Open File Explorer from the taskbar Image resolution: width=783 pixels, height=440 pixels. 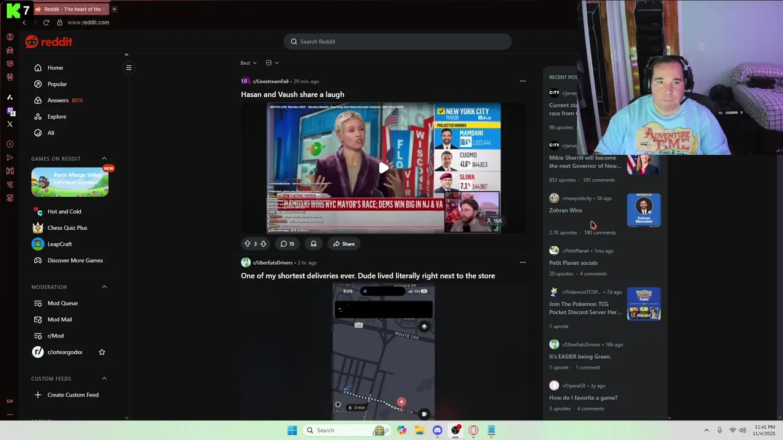tap(420, 430)
